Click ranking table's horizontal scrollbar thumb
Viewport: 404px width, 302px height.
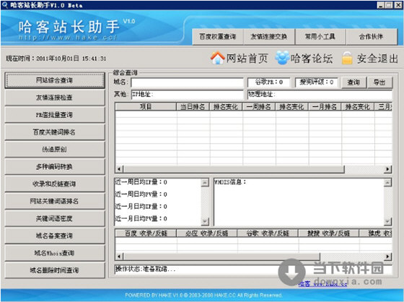tap(234, 169)
